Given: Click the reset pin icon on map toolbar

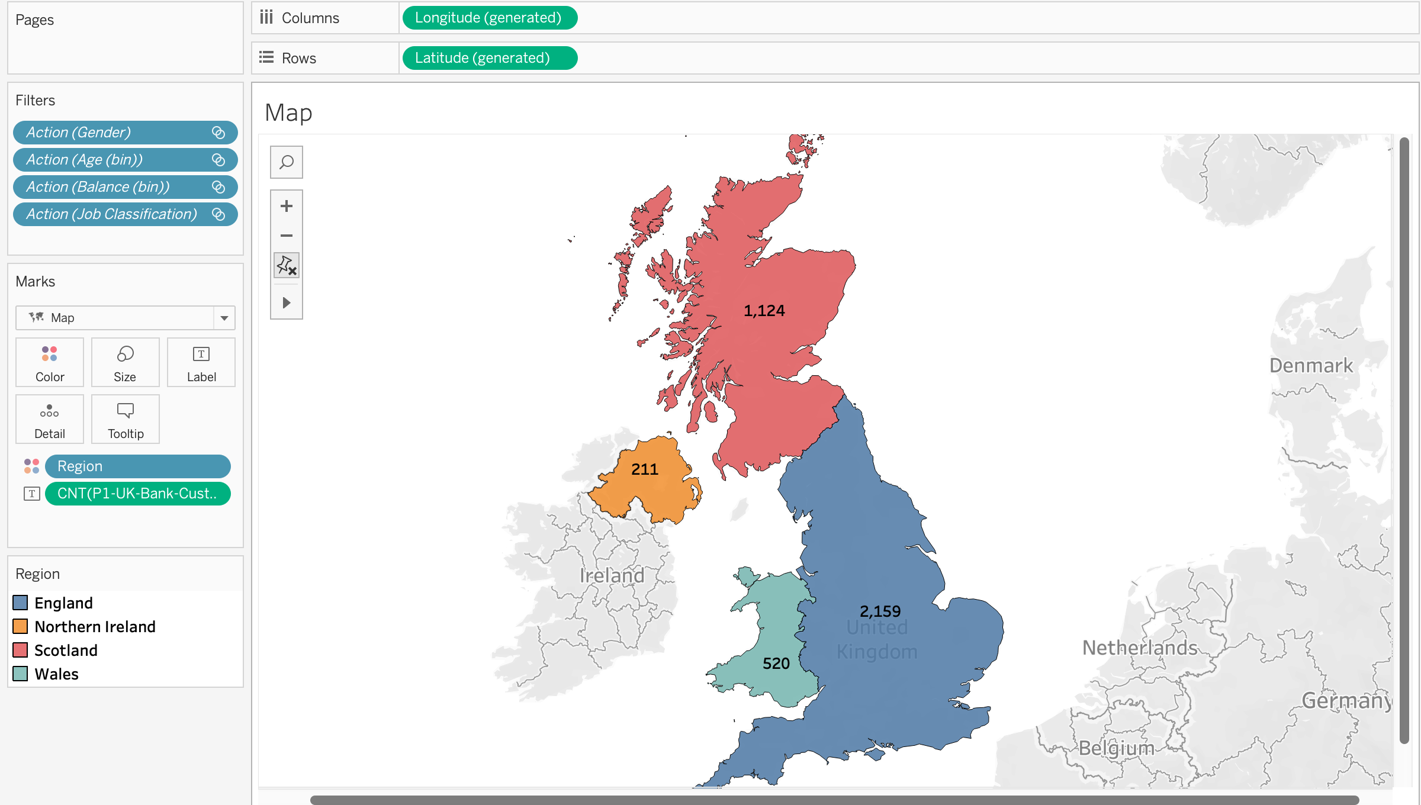Looking at the screenshot, I should pyautogui.click(x=286, y=265).
